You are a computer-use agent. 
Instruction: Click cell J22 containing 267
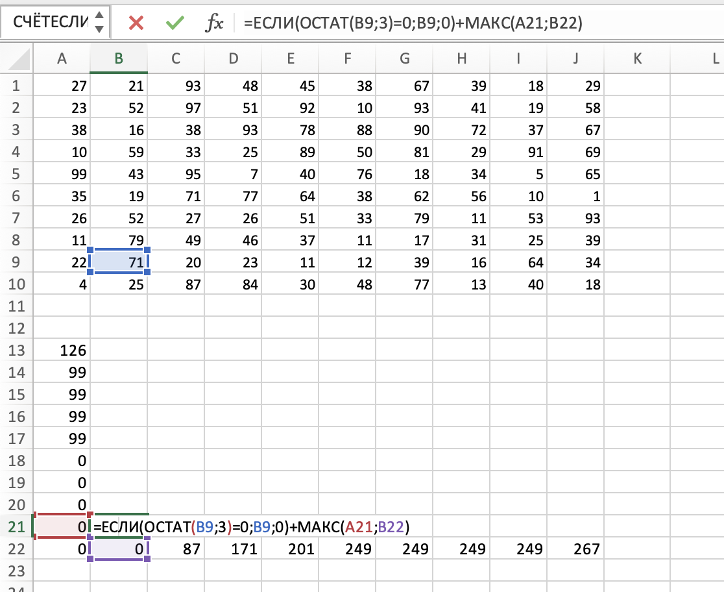pyautogui.click(x=575, y=549)
